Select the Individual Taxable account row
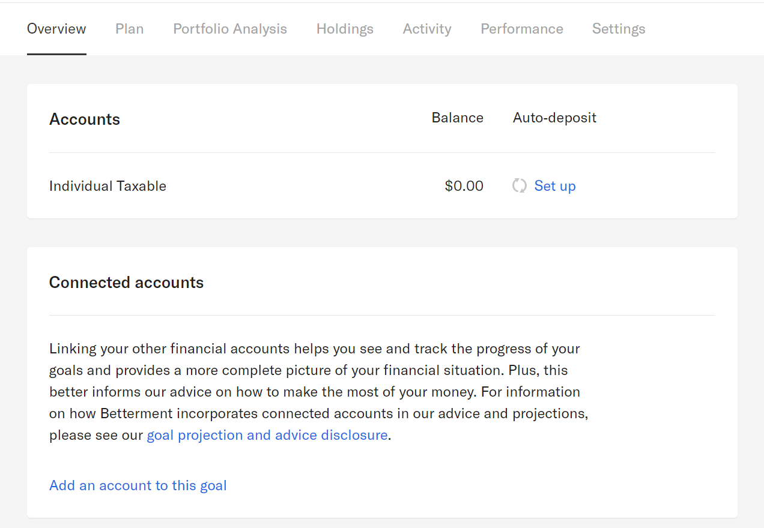Image resolution: width=764 pixels, height=528 pixels. coord(108,185)
